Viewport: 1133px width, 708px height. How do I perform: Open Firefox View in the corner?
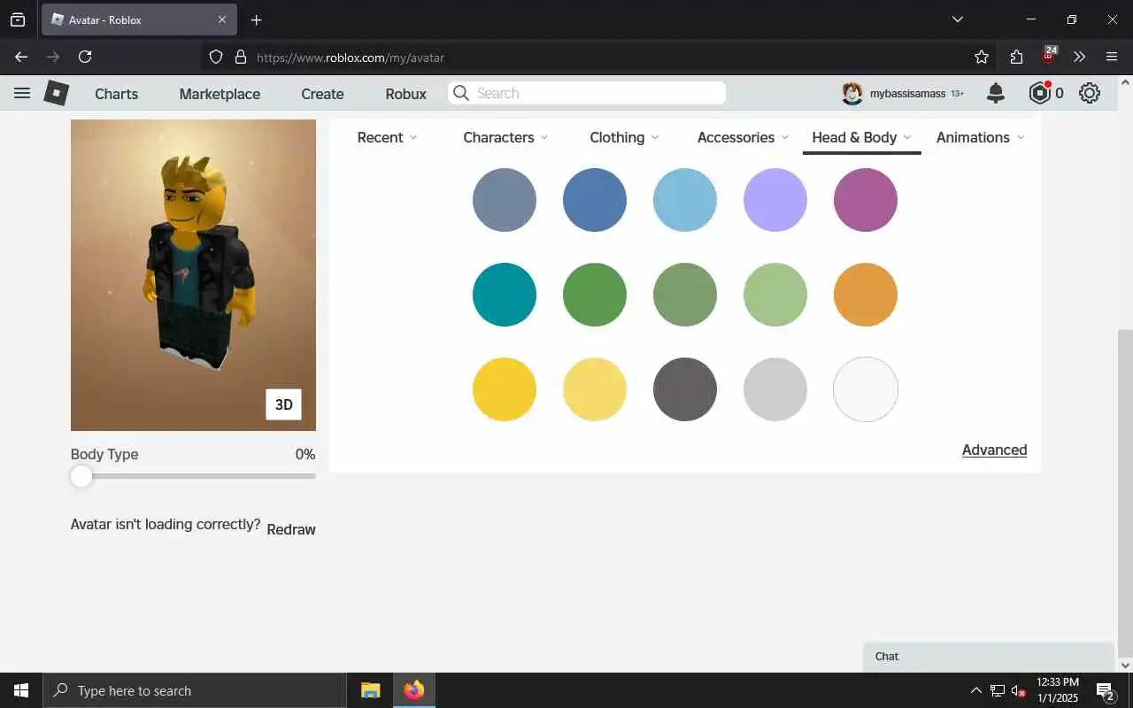(18, 19)
